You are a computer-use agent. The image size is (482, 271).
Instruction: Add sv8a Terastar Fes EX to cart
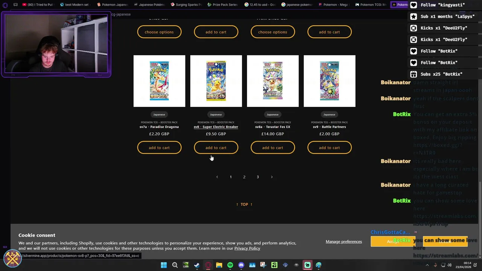click(273, 148)
